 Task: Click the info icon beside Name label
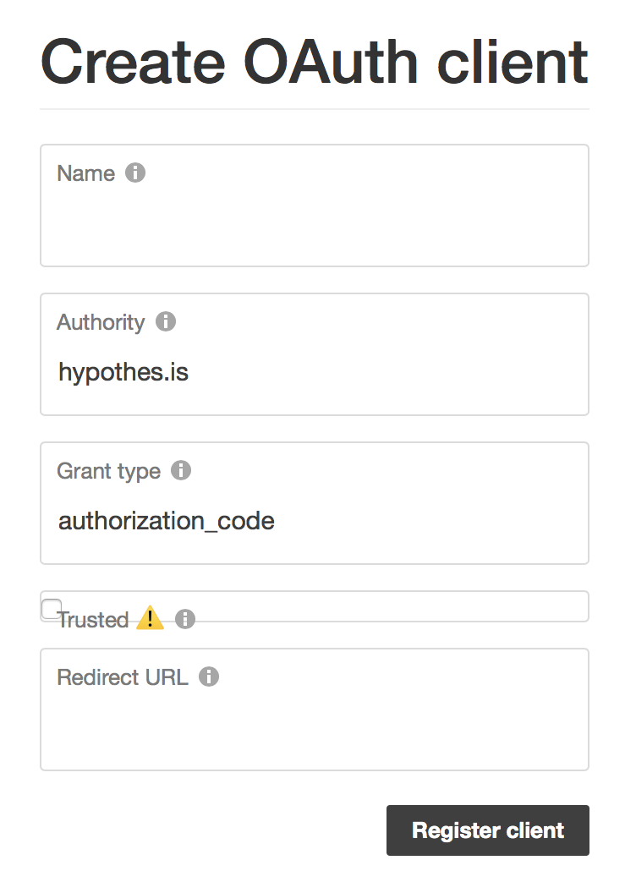click(x=135, y=173)
